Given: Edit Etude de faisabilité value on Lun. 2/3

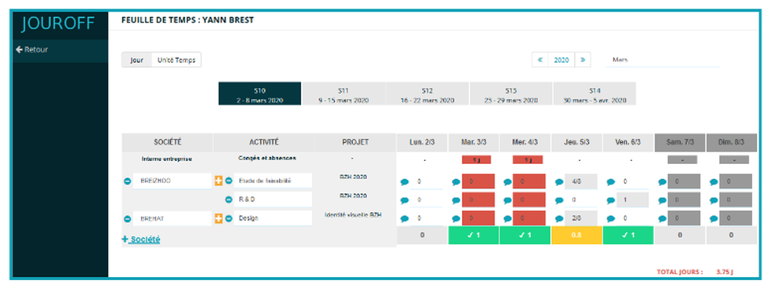Looking at the screenshot, I should point(426,181).
